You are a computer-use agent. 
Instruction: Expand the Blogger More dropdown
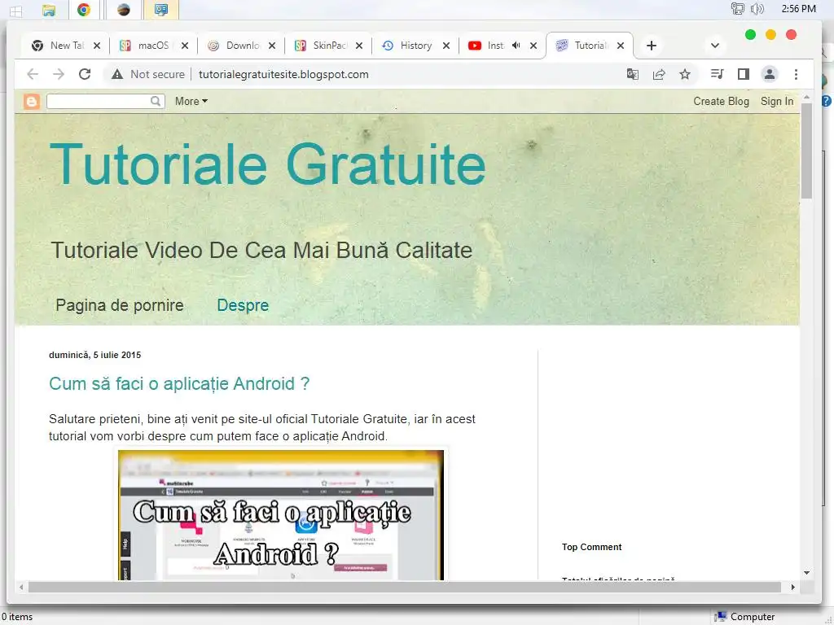click(x=191, y=101)
